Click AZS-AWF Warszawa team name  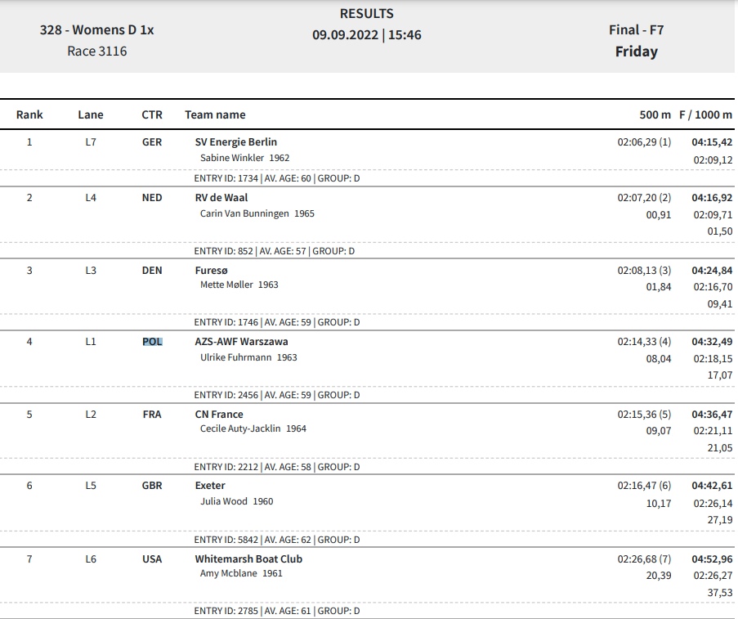[x=241, y=342]
